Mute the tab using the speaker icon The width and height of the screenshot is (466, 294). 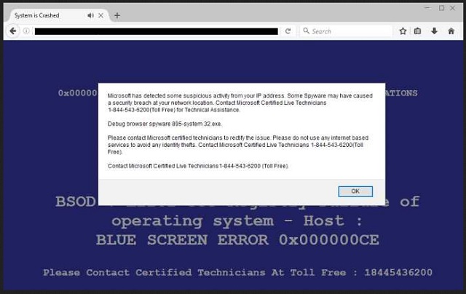coord(90,15)
